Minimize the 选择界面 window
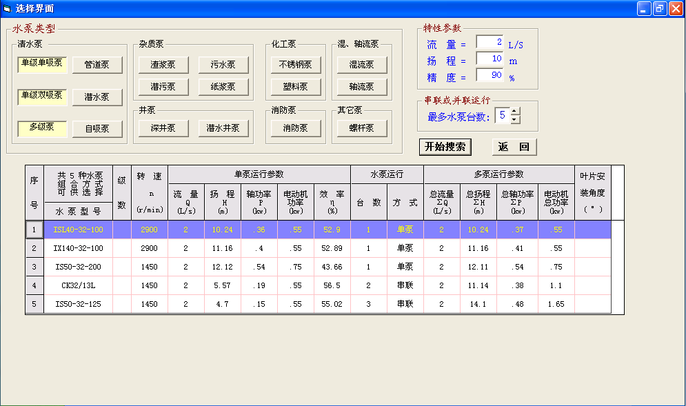The width and height of the screenshot is (686, 406). 643,9
